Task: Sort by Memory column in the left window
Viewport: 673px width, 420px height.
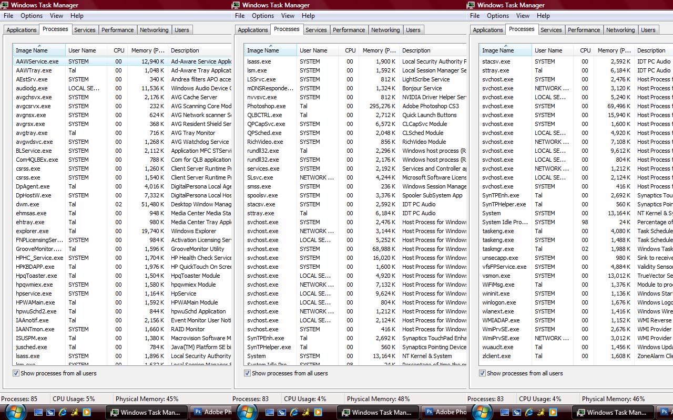Action: click(147, 50)
